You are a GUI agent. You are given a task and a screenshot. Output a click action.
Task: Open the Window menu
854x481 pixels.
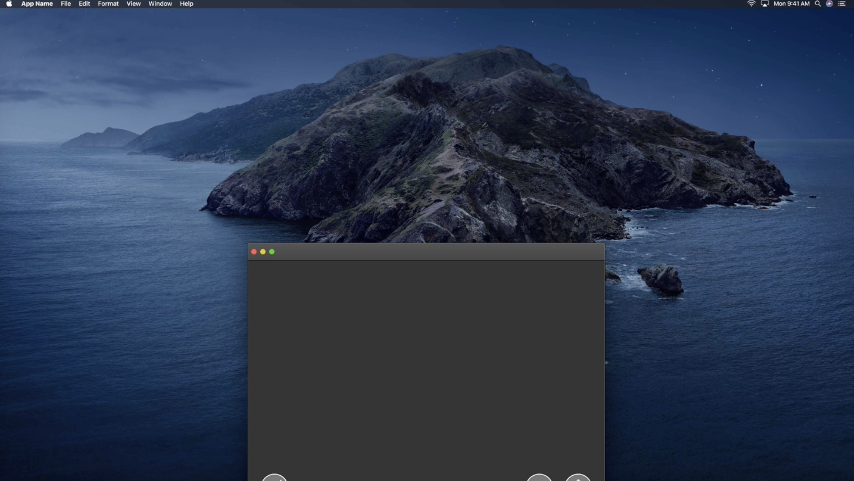160,4
